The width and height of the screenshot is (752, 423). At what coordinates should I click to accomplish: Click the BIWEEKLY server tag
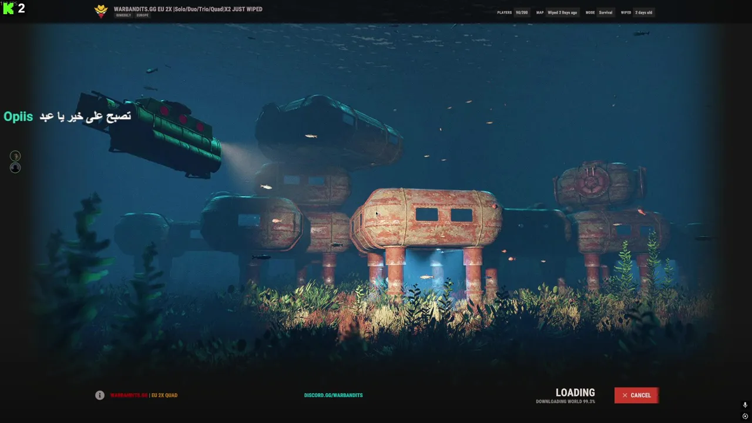[123, 15]
